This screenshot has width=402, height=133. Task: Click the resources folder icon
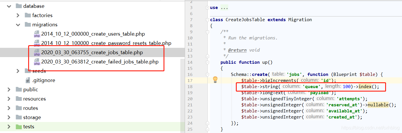click(19, 99)
